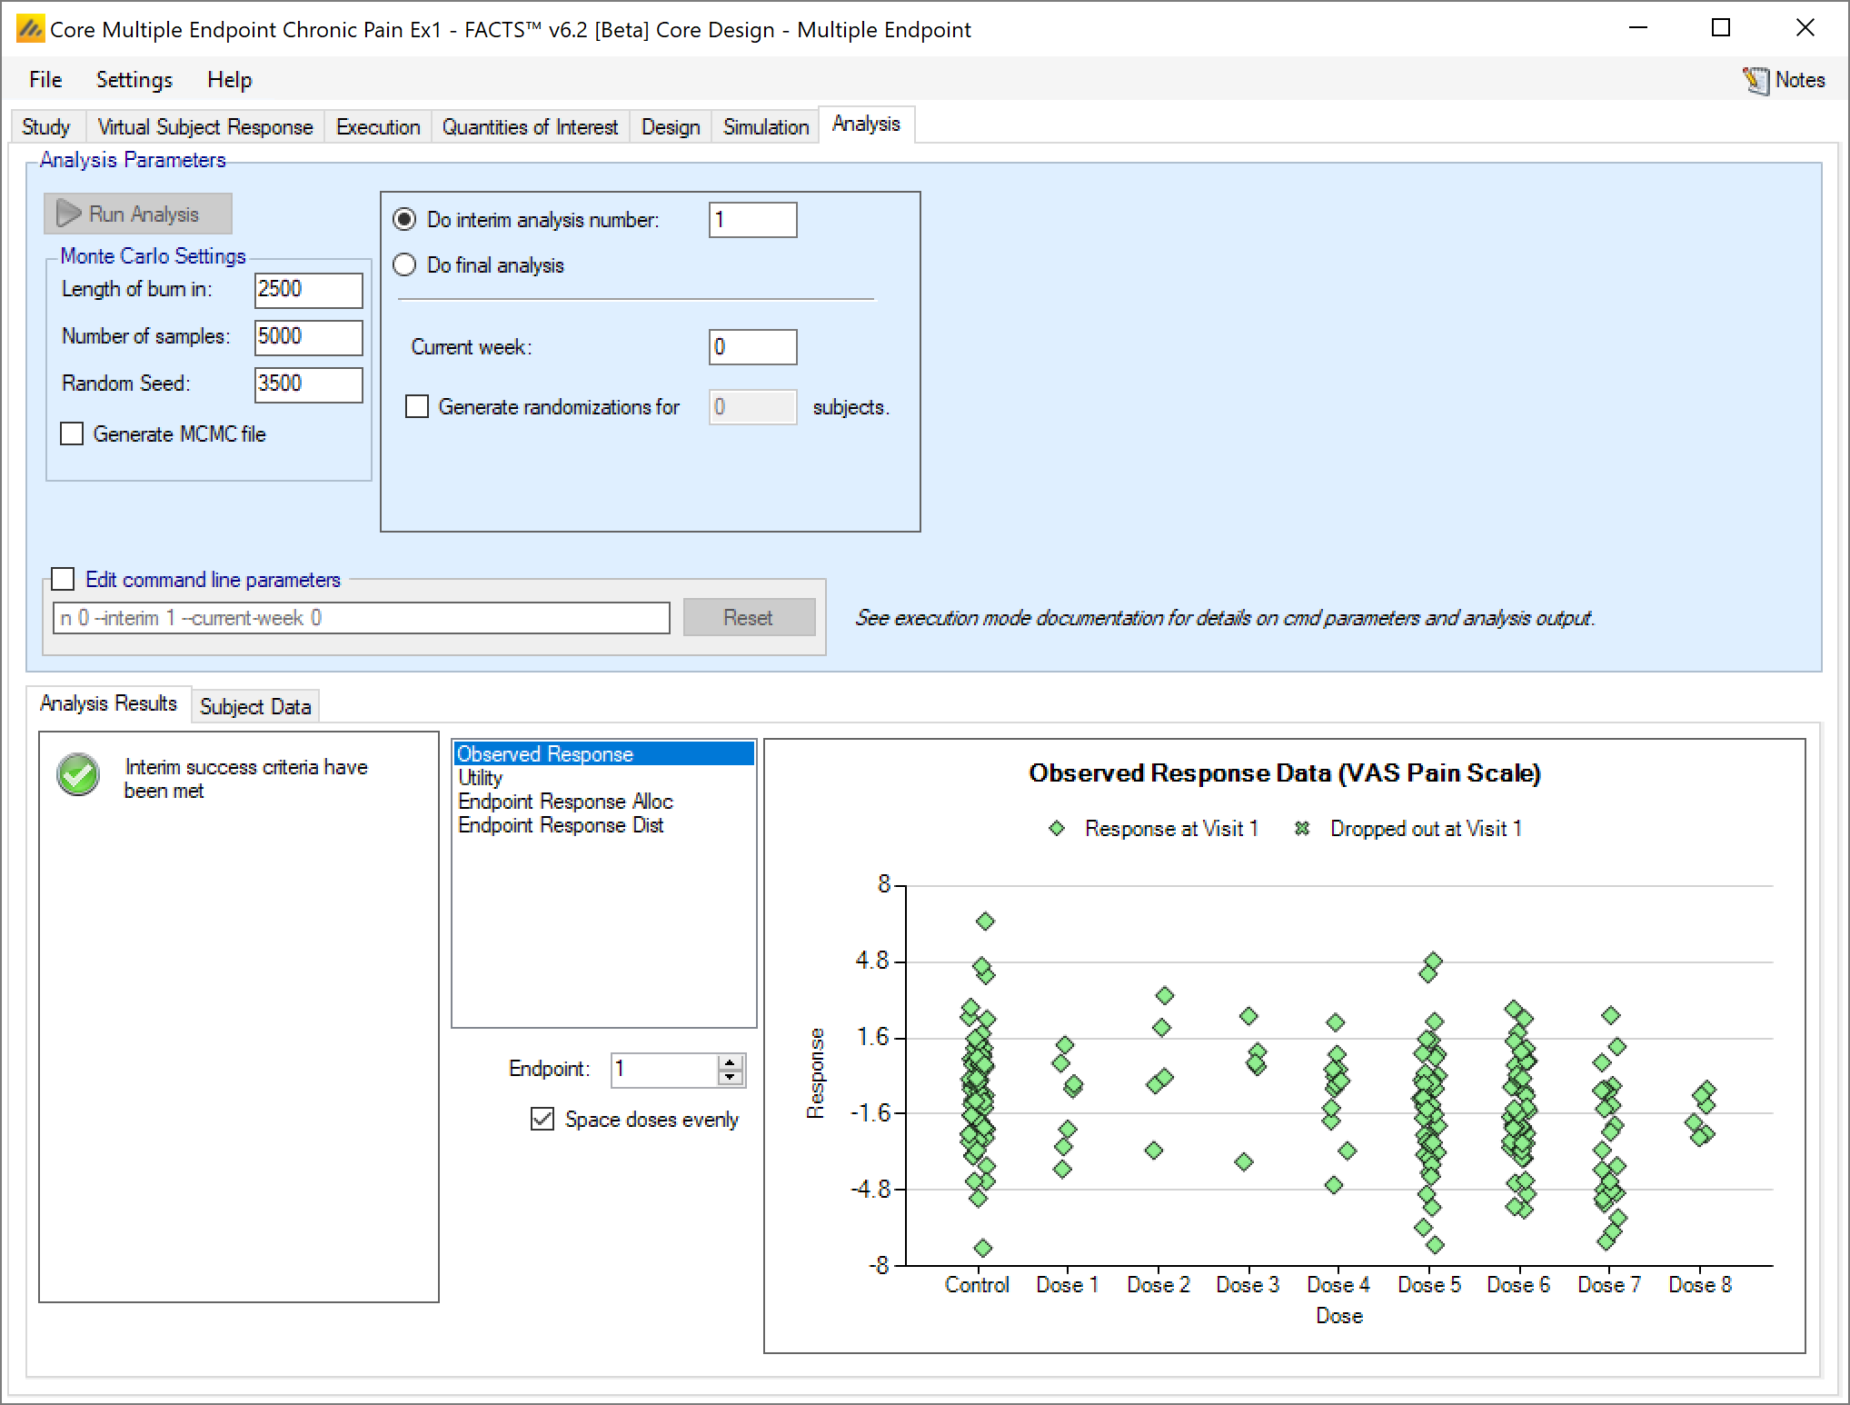1850x1405 pixels.
Task: Select Utility in the plot list
Action: [480, 778]
